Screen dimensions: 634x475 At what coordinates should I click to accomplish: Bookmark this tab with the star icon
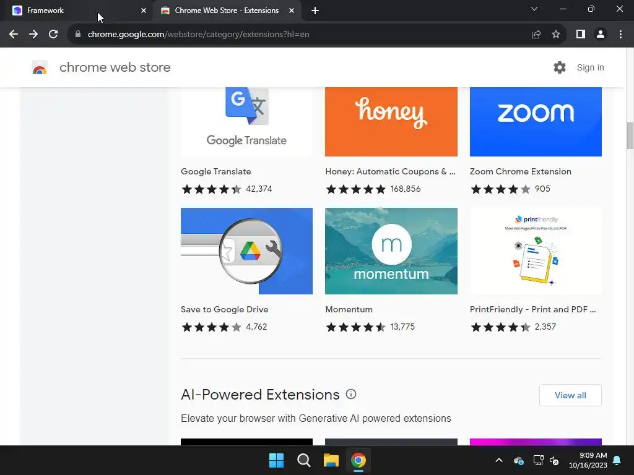556,35
